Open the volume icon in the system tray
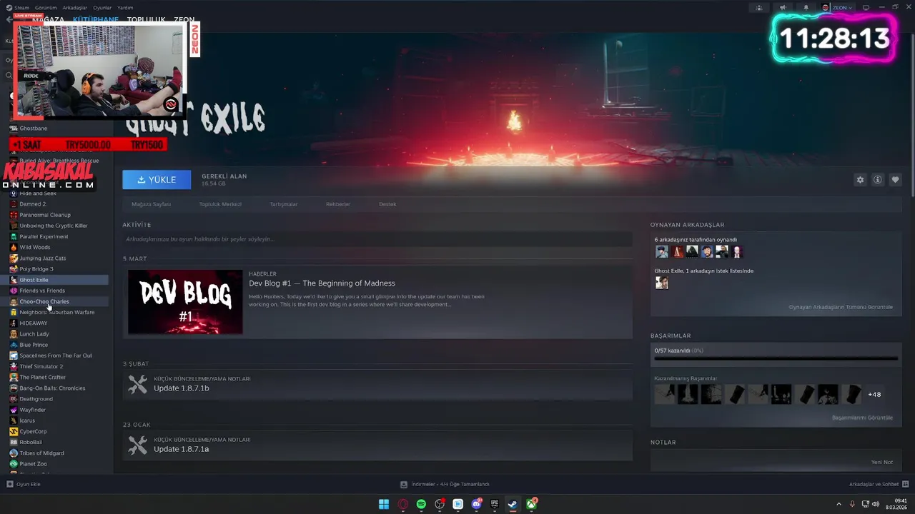 pyautogui.click(x=876, y=504)
